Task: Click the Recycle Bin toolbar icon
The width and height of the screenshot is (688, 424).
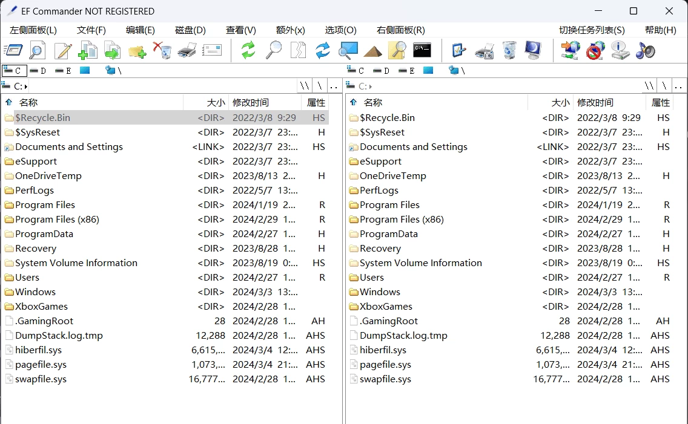Action: tap(509, 51)
